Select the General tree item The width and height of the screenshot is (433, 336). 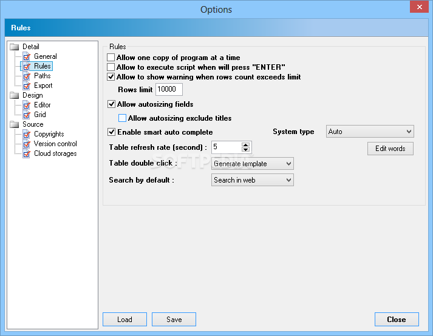(x=46, y=56)
